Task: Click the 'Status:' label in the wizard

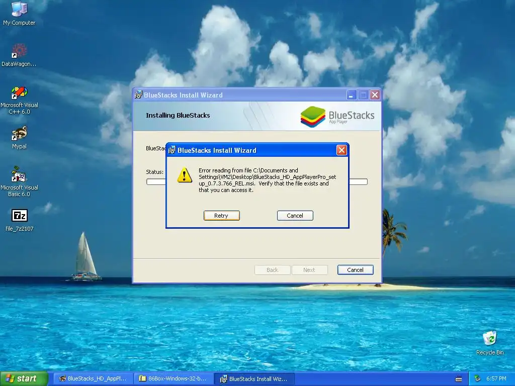Action: (155, 172)
